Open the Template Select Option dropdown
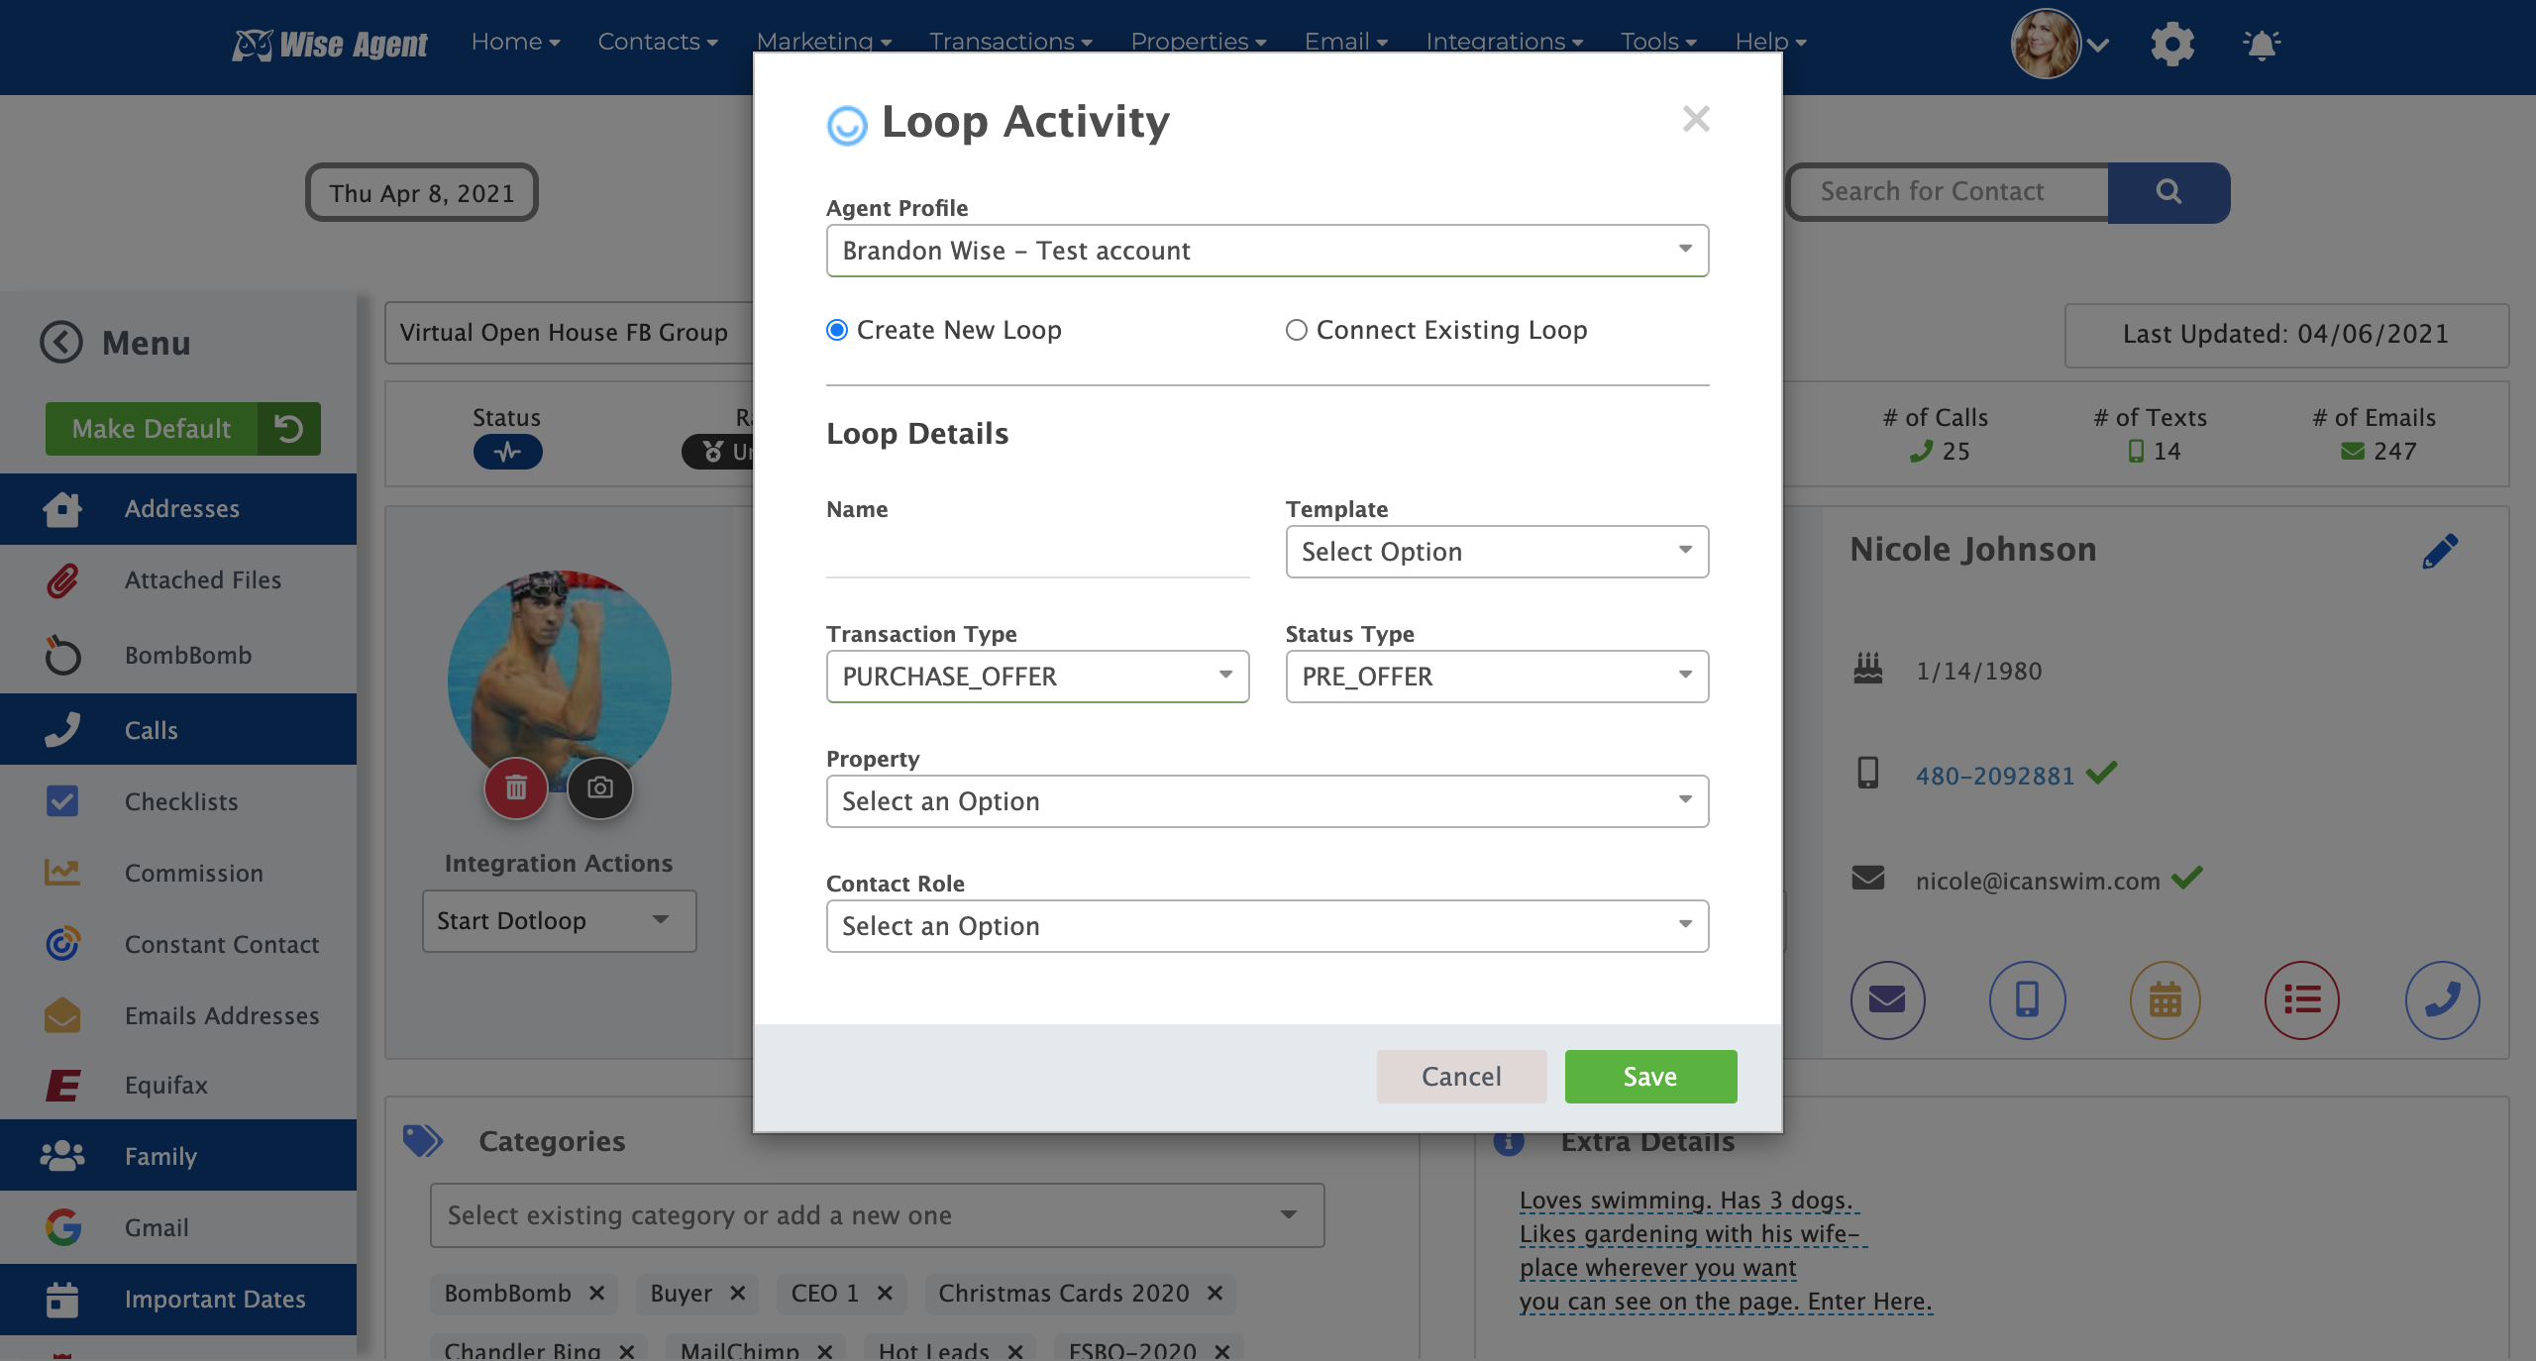 coord(1496,552)
